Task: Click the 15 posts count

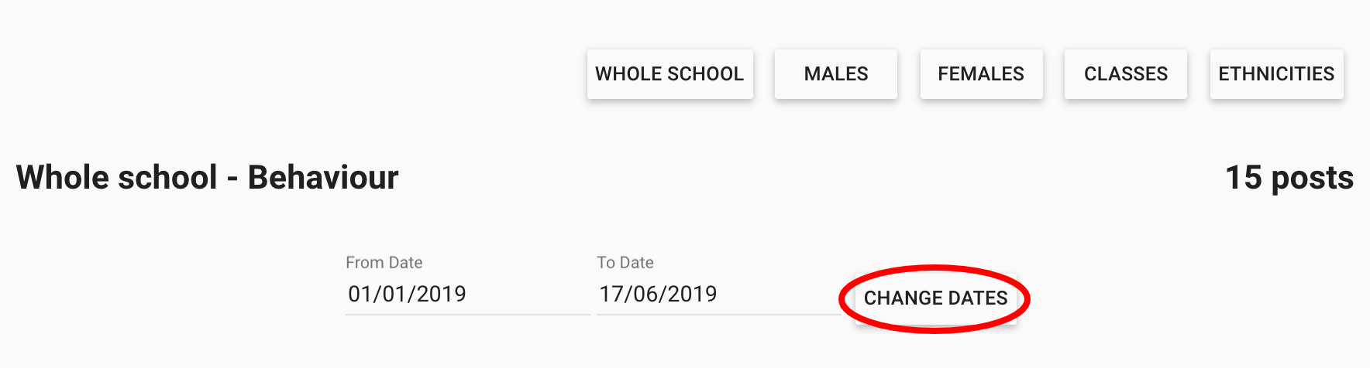Action: pos(1289,178)
